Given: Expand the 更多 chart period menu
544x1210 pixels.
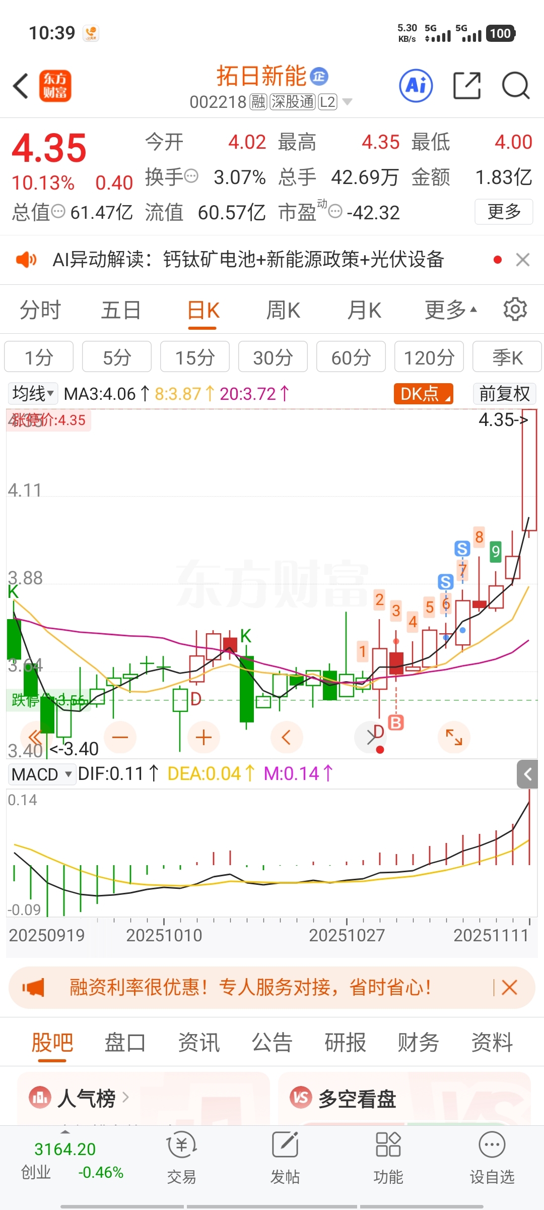Looking at the screenshot, I should point(451,310).
